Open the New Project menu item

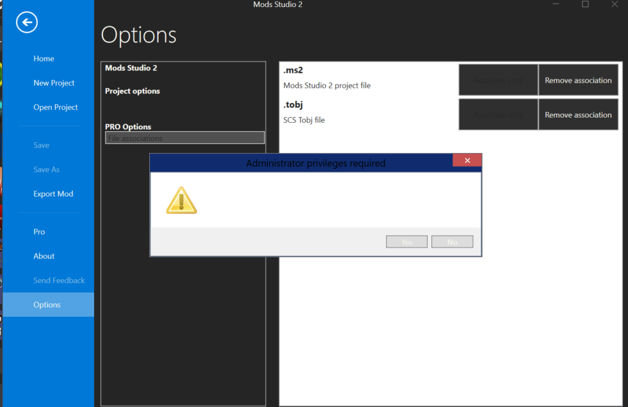53,83
